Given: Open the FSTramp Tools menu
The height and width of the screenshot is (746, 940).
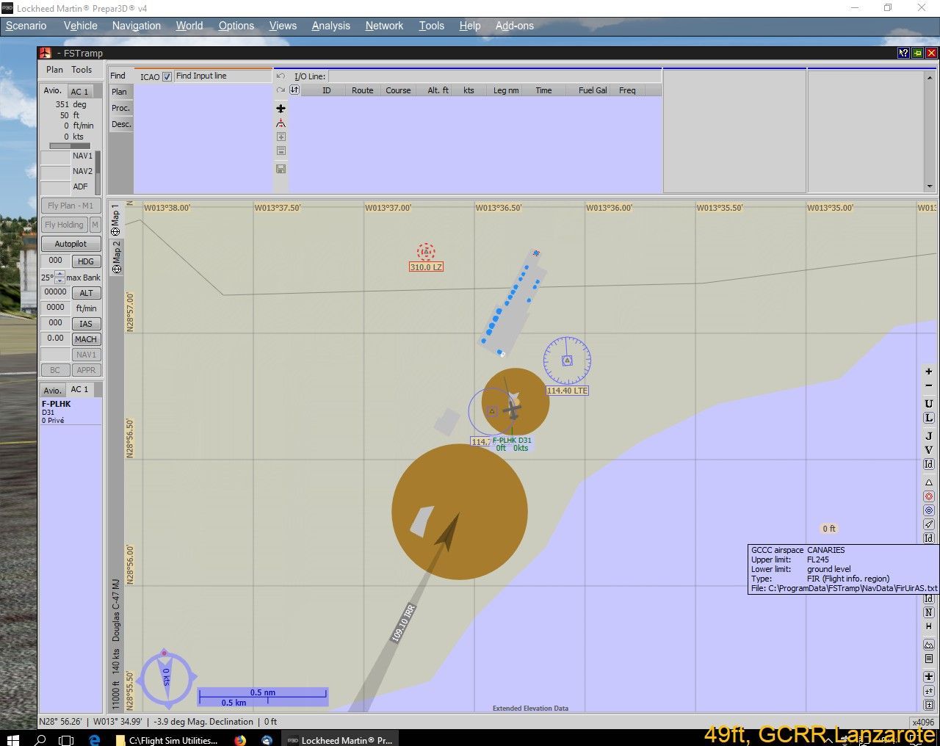Looking at the screenshot, I should point(82,70).
